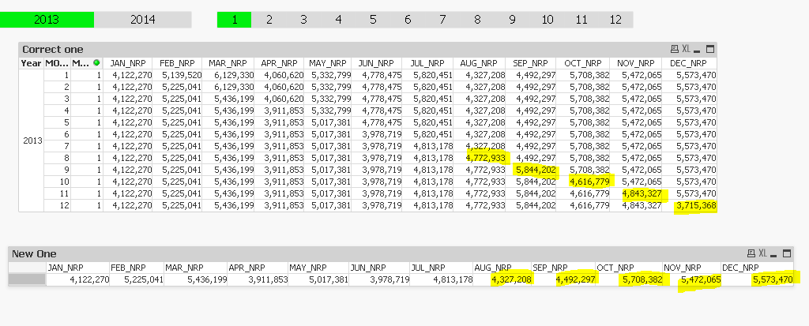
Task: Click month value 6 in Correct one table rows
Action: pos(57,134)
